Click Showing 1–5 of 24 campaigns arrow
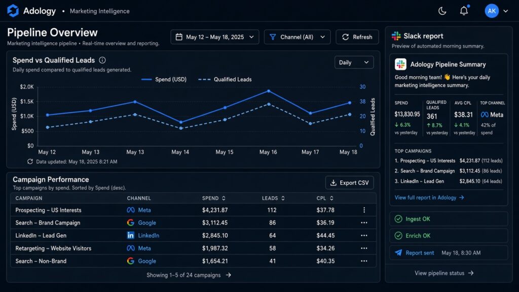Image resolution: width=519 pixels, height=292 pixels. pos(229,275)
